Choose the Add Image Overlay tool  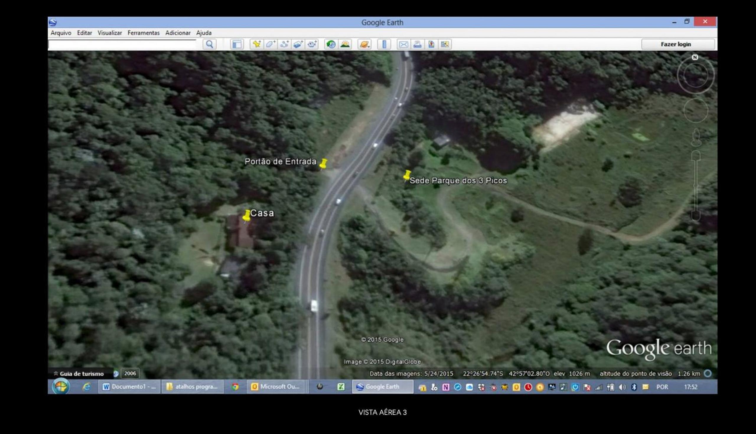click(x=298, y=44)
